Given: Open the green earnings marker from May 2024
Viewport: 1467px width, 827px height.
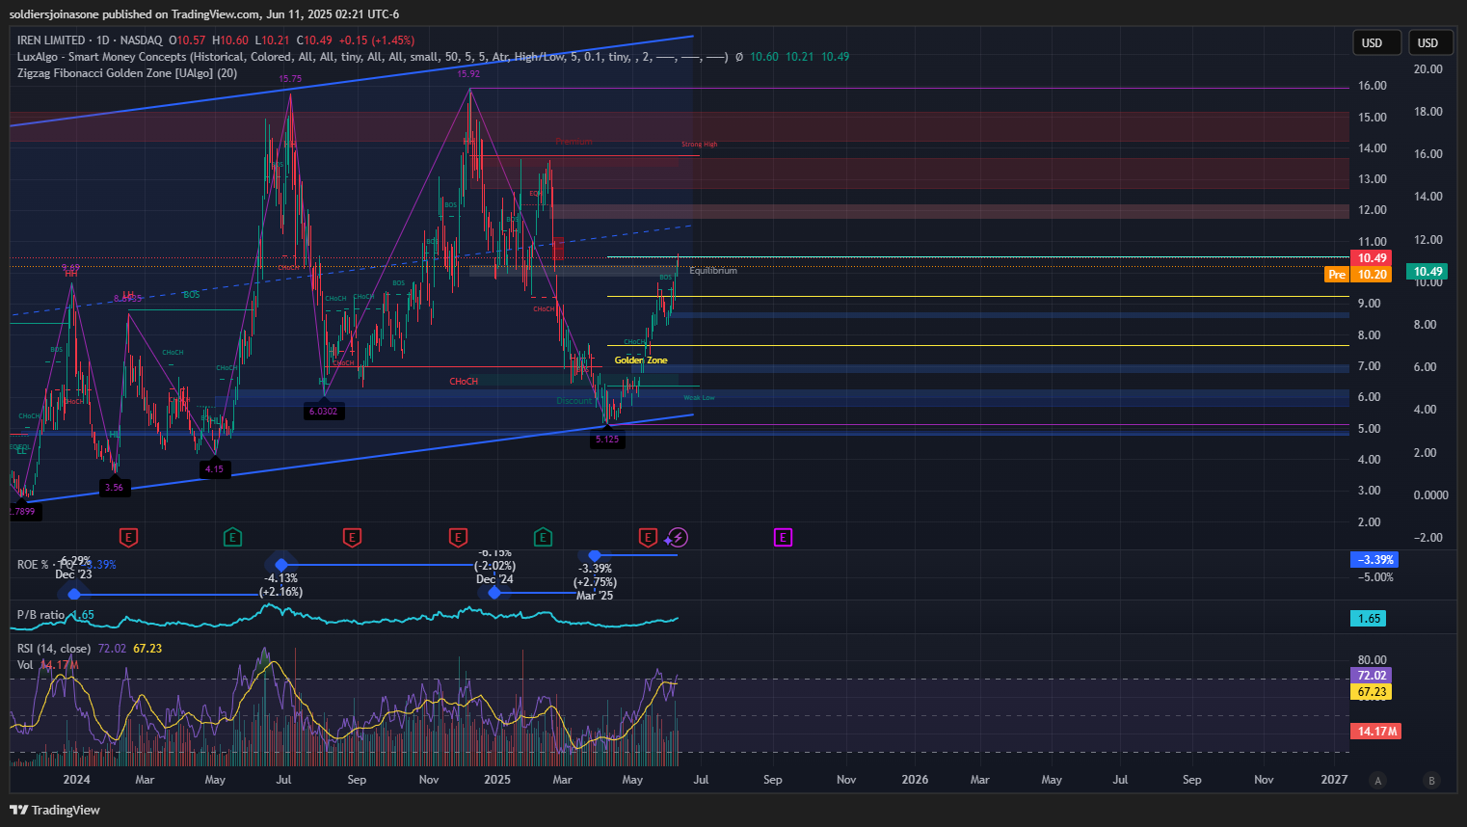Looking at the screenshot, I should click(232, 537).
